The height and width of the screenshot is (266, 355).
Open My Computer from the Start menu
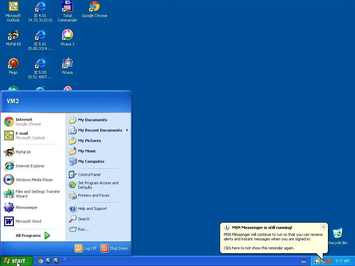click(98, 161)
